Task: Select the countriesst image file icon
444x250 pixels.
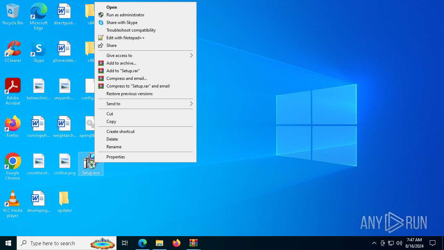Action: click(39, 165)
